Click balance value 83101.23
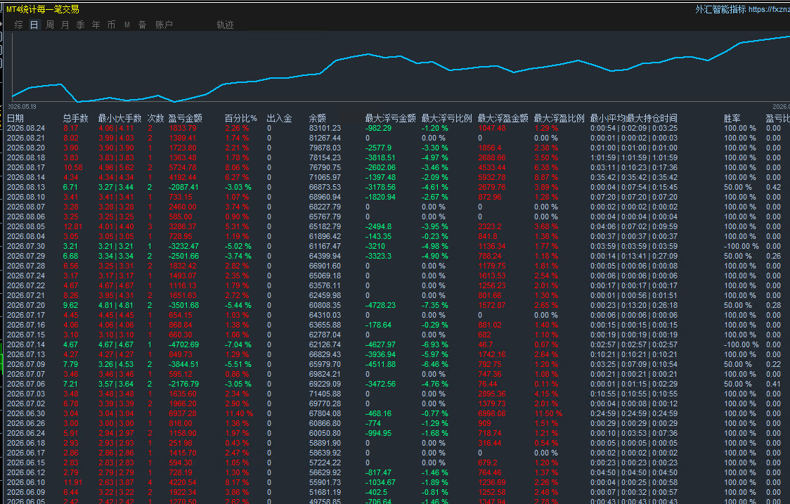The width and height of the screenshot is (790, 504). 325,129
